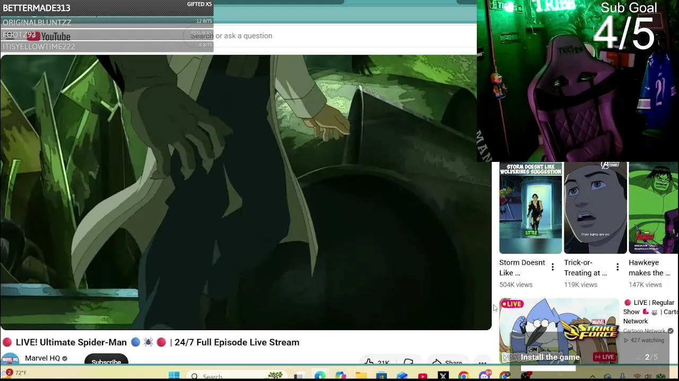Screen dimensions: 679x381
Task: Open the 'Hawkeye makes the ...' title
Action: point(650,268)
